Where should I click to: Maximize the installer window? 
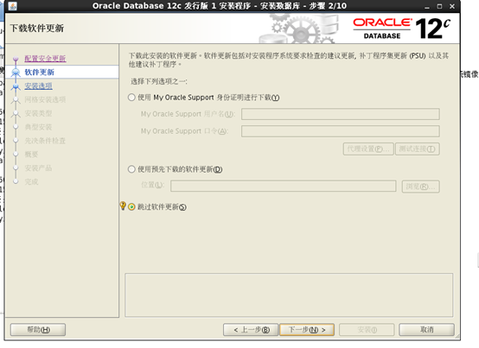click(439, 6)
